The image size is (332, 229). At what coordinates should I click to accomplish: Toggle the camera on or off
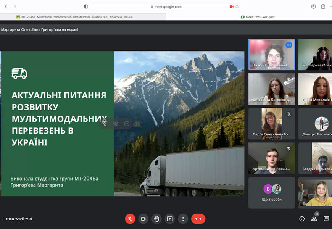click(143, 219)
